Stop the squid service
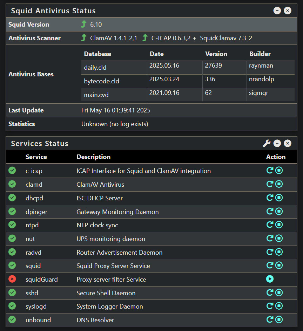The image size is (303, 331). 279,266
